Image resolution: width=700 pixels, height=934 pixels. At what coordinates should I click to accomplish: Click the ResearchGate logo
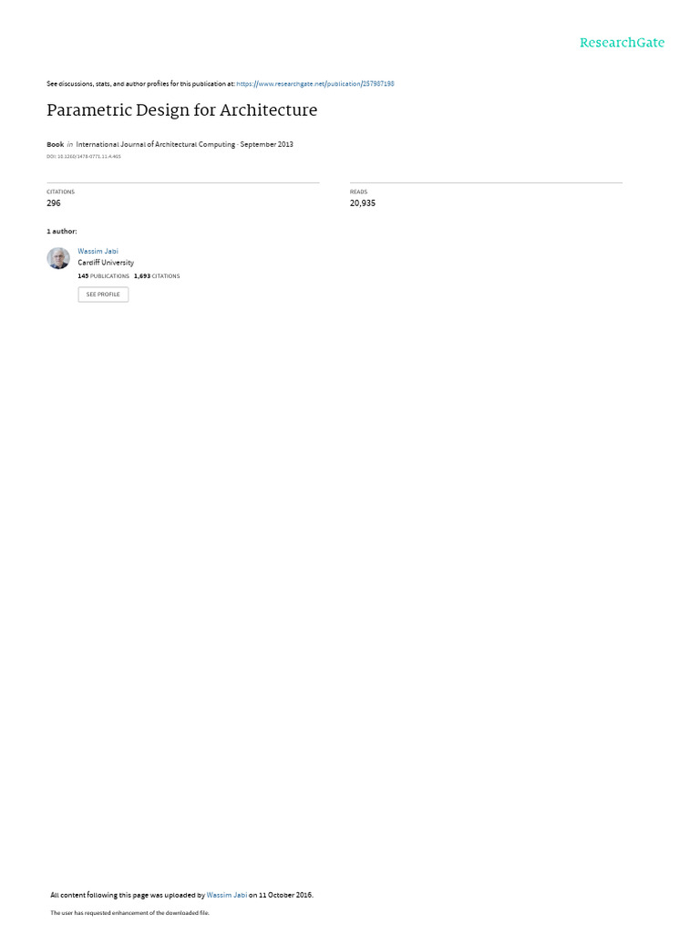click(622, 43)
